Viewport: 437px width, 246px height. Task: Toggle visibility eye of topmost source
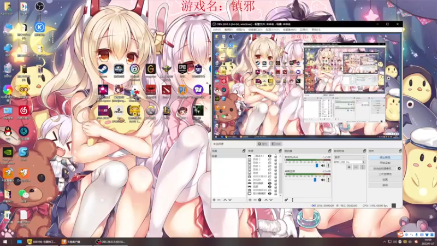pos(269,156)
